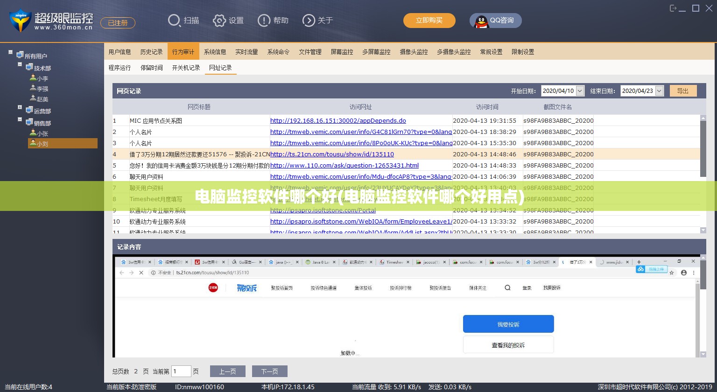The image size is (717, 392).
Task: Open the 关于 about dialog
Action: click(318, 21)
